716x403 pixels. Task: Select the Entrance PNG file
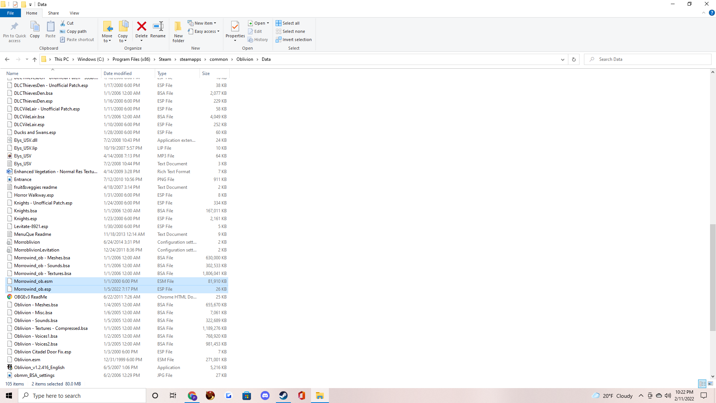click(x=117, y=179)
